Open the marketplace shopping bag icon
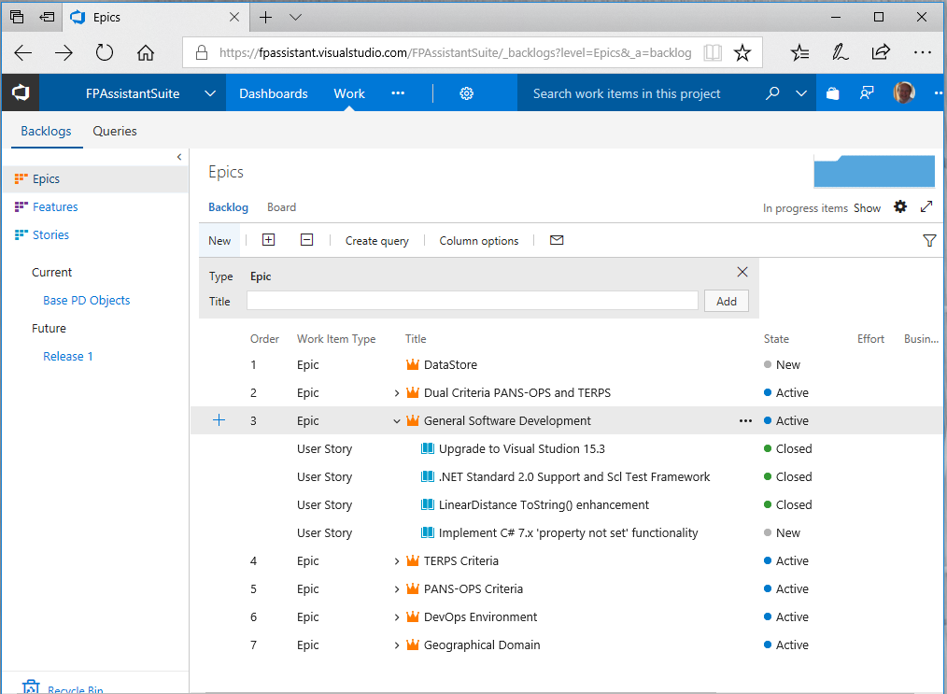 coord(833,93)
